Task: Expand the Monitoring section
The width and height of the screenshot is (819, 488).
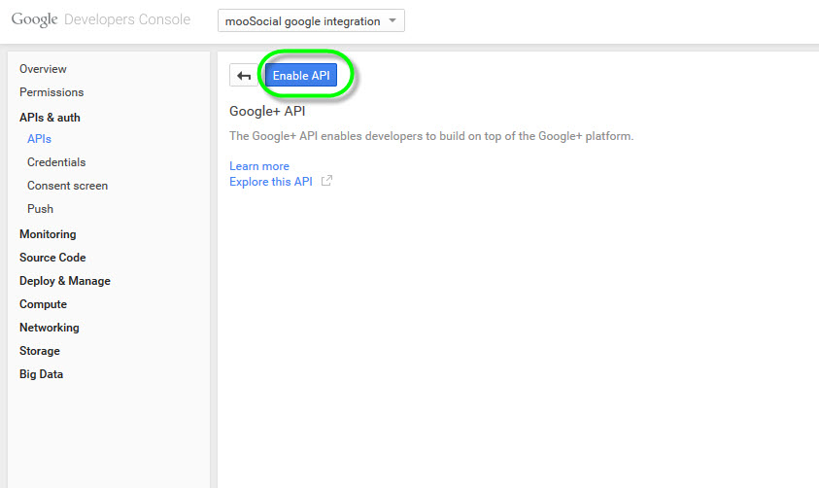Action: click(x=48, y=234)
